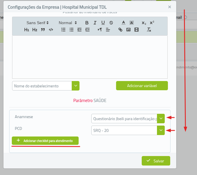Insert a video into the editor
The image size is (197, 175).
136,30
